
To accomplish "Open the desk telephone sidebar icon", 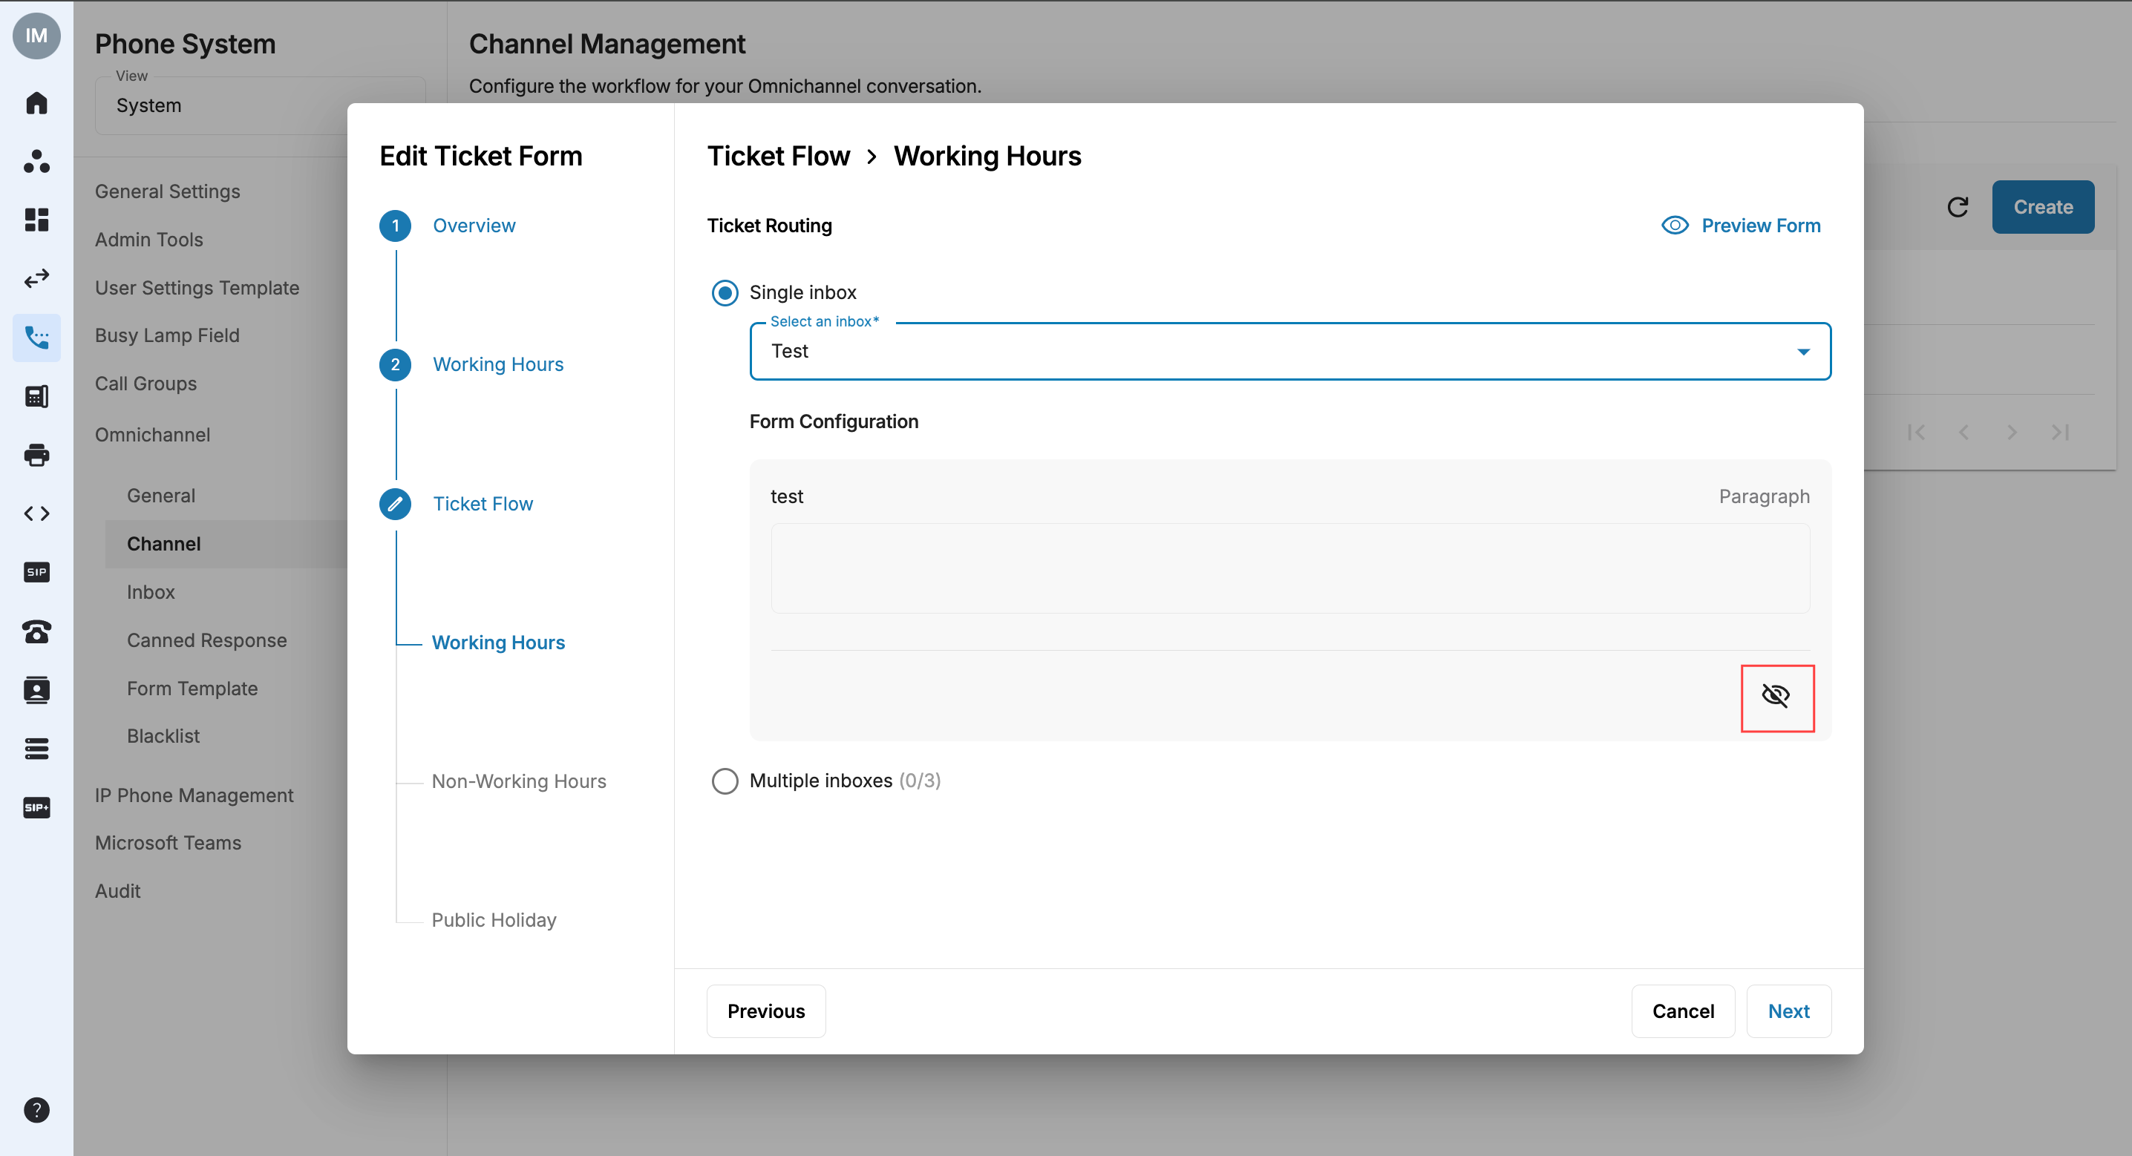I will (x=36, y=631).
